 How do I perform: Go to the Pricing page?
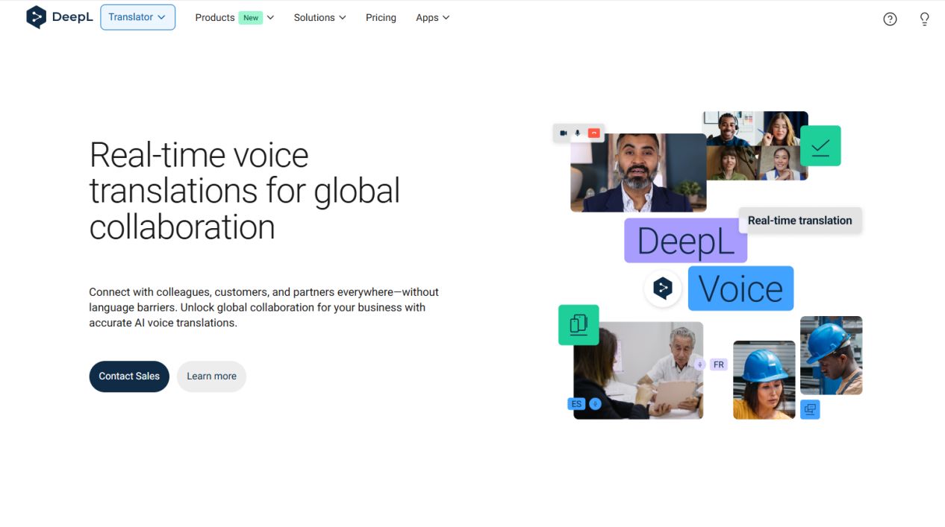click(381, 17)
